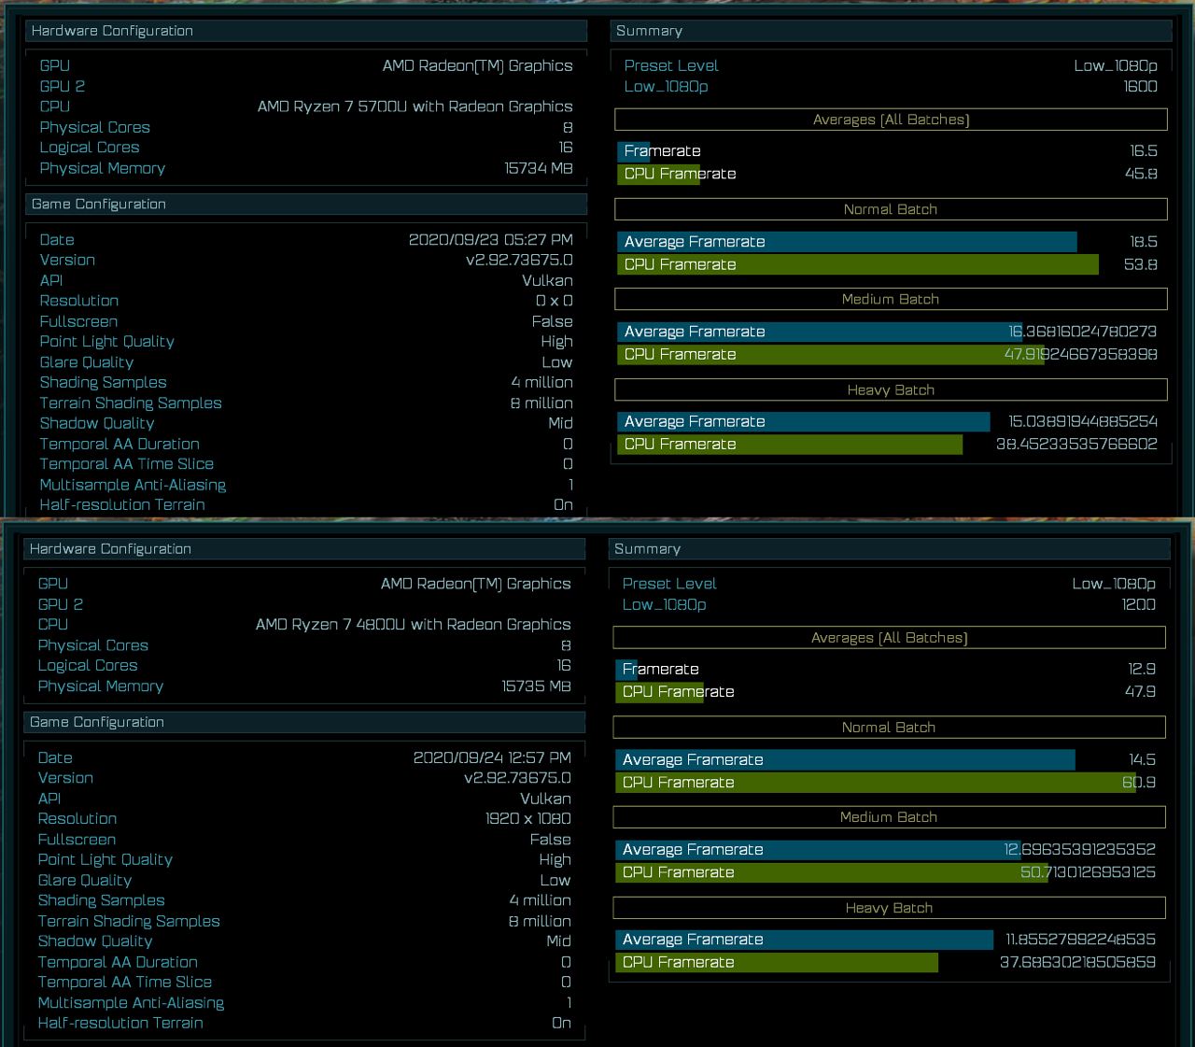Click the "Temporal AA Duration" label in the 4800U run

click(118, 962)
